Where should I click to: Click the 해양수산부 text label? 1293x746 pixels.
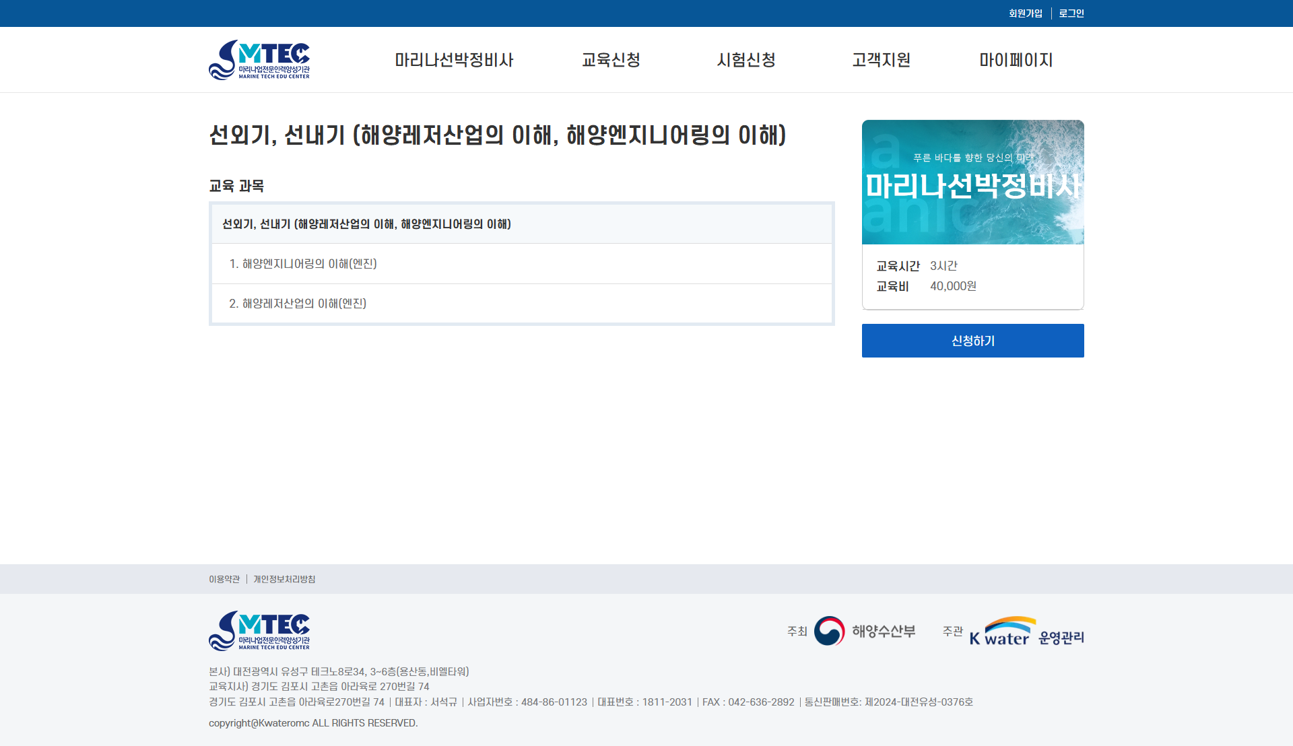pos(884,631)
